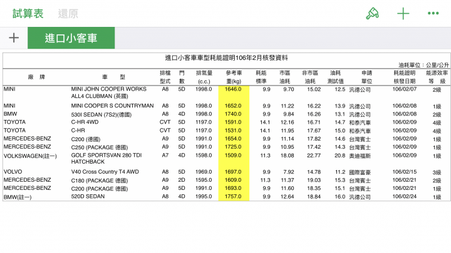
Task: Select the 3級 efficiency grade cell
Action: (437, 172)
